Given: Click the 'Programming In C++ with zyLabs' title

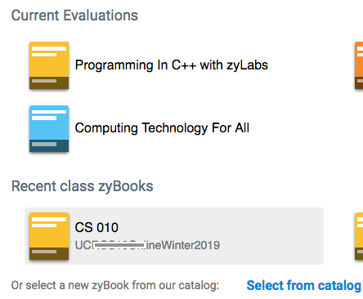Looking at the screenshot, I should coord(172,65).
